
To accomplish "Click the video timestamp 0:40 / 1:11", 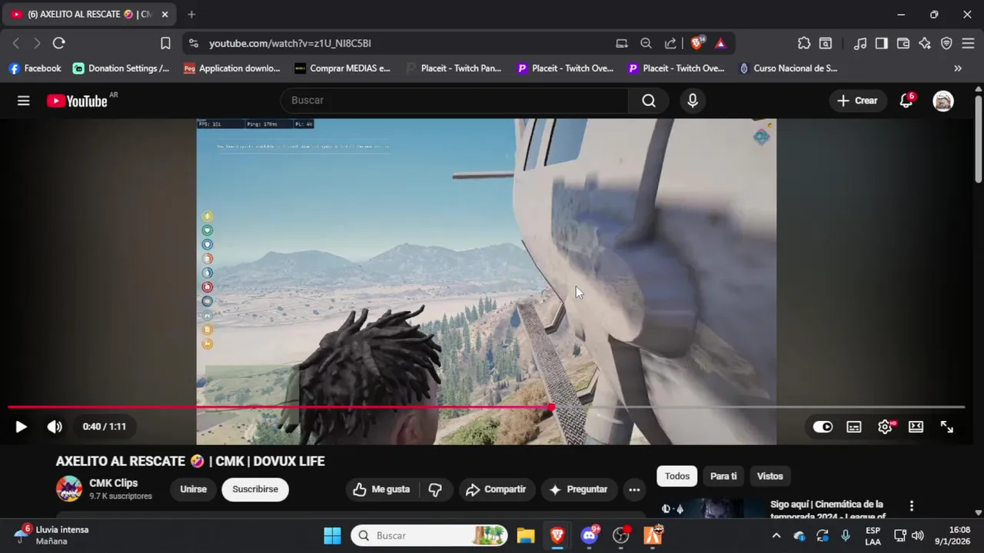I will click(x=105, y=427).
